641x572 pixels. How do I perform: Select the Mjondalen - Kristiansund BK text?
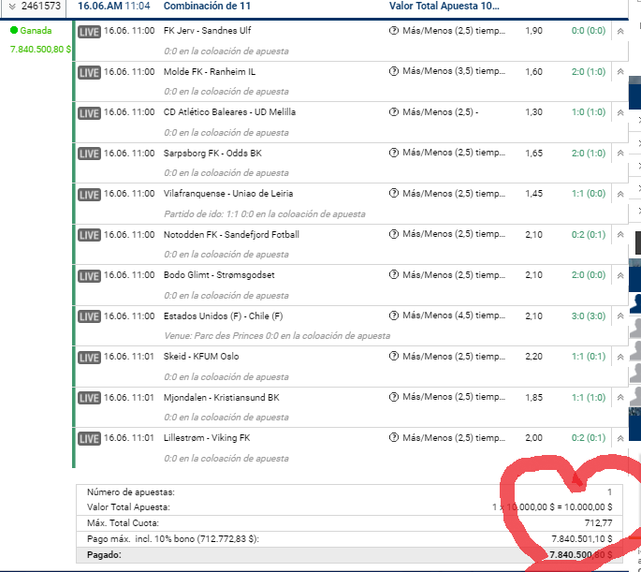(221, 398)
